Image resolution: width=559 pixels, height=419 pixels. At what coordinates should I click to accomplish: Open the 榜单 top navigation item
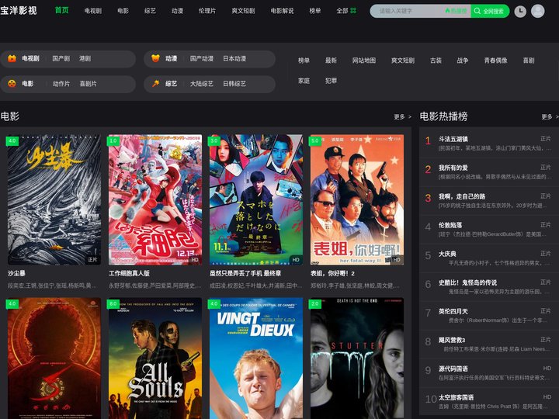(314, 11)
